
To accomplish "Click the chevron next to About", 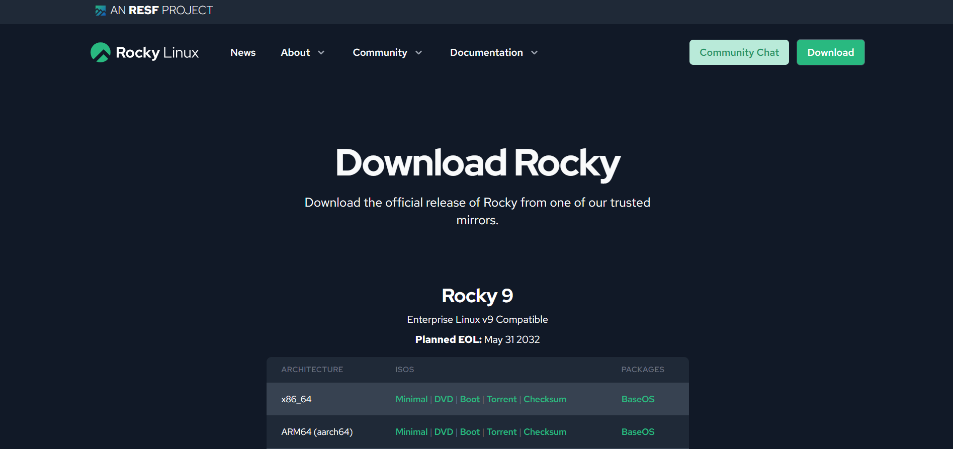I will (x=321, y=53).
